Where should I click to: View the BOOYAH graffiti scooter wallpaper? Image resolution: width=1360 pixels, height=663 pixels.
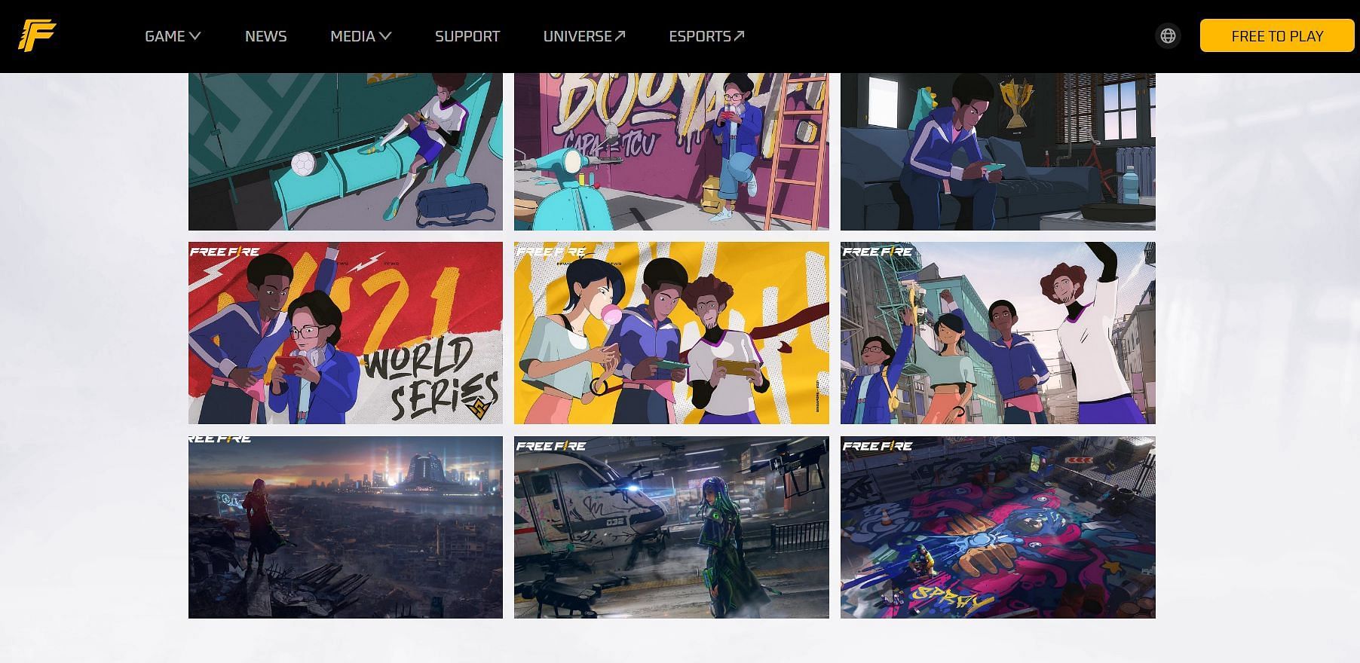pos(671,151)
